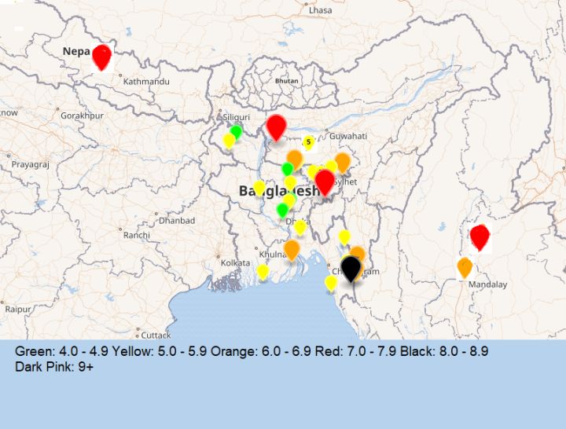Select the Gorakhpur label on map
566x429 pixels.
click(x=82, y=115)
